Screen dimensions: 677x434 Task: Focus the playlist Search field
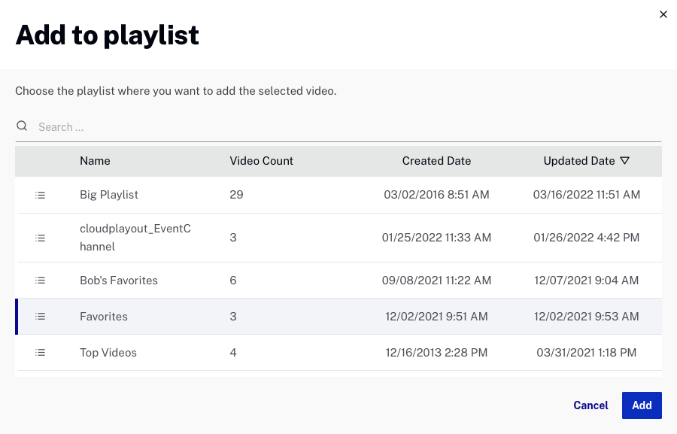pyautogui.click(x=346, y=127)
